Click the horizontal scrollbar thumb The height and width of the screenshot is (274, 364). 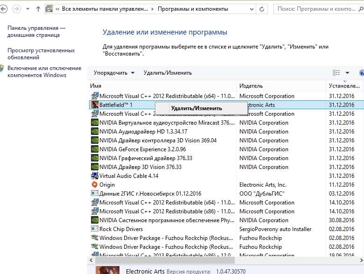pos(165,260)
